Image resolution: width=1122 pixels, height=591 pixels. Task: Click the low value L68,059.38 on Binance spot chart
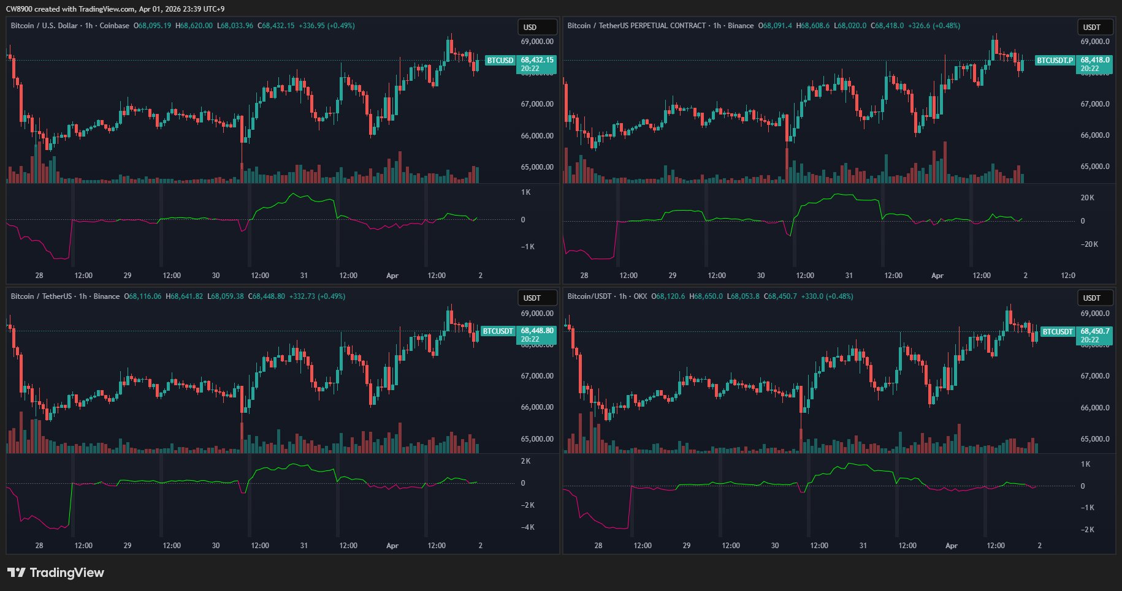tap(226, 296)
